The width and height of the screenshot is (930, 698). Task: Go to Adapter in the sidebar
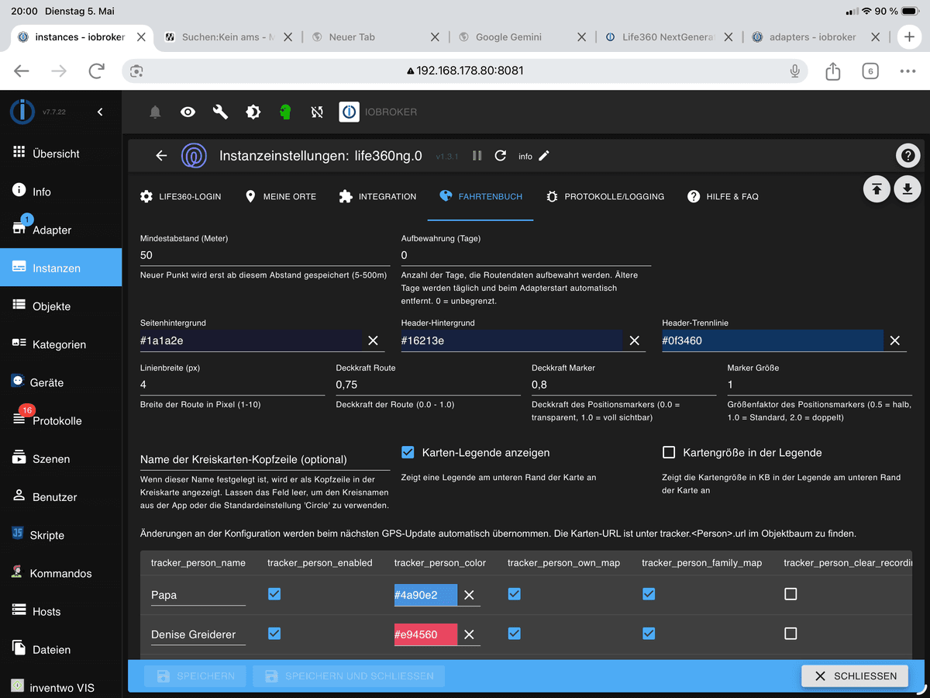[60, 230]
